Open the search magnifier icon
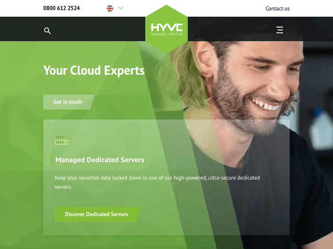Image resolution: width=333 pixels, height=249 pixels. [x=48, y=31]
